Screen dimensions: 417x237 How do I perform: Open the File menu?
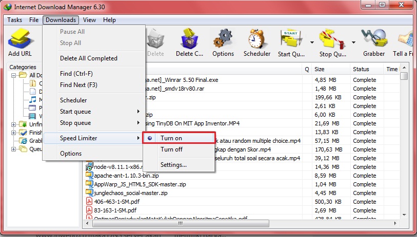click(x=34, y=20)
